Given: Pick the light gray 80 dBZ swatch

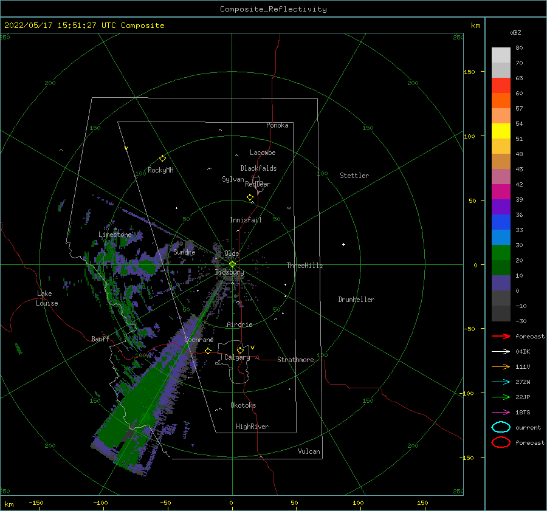Looking at the screenshot, I should click(501, 55).
